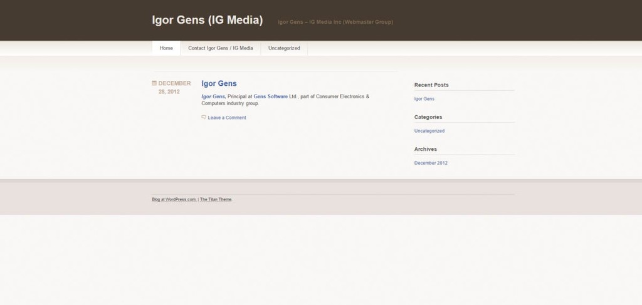Click the December 28, 2012 post date
Viewport: 642px width, 305px height.
pos(174,87)
